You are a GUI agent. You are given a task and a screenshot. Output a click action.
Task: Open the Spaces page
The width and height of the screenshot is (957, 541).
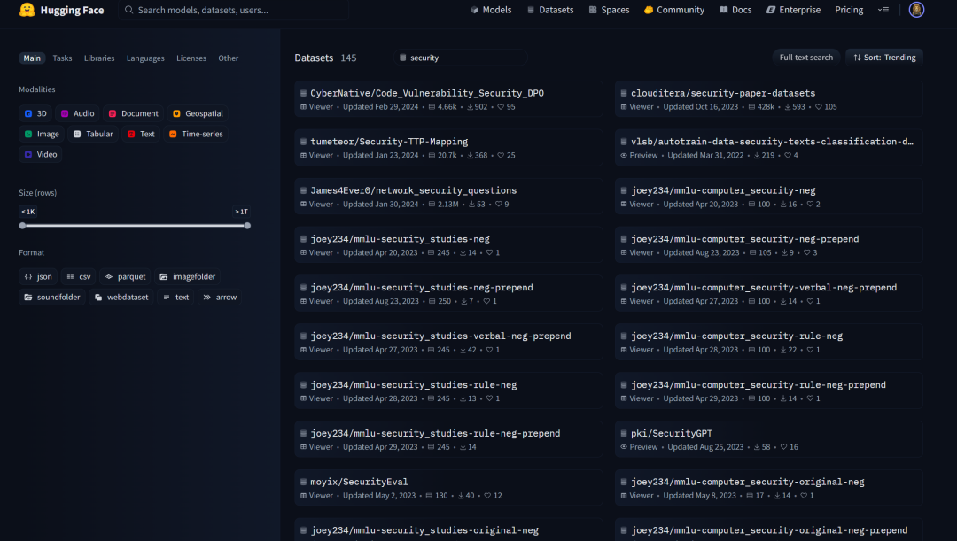coord(609,10)
